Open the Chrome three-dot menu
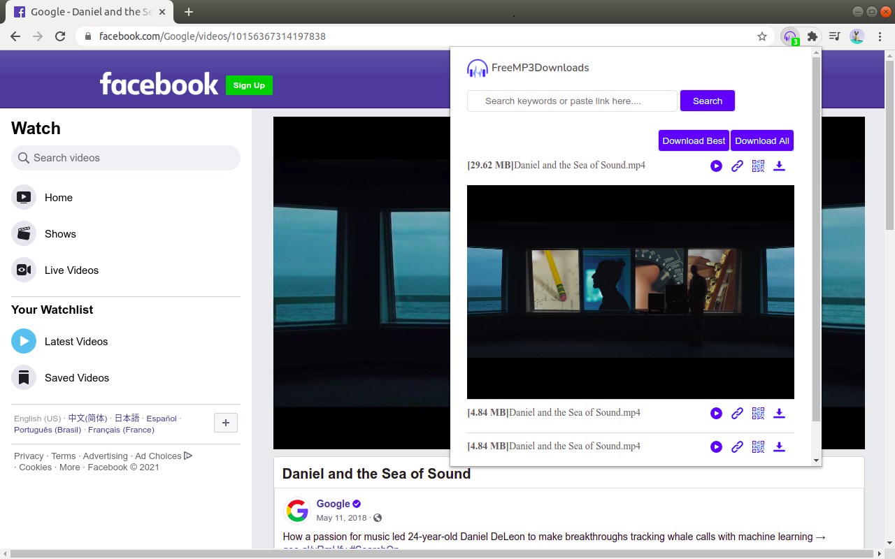 (x=879, y=36)
